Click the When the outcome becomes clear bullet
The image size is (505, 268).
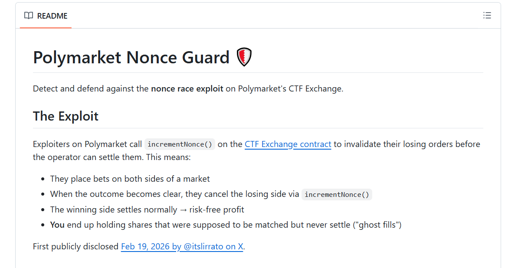[x=211, y=194]
